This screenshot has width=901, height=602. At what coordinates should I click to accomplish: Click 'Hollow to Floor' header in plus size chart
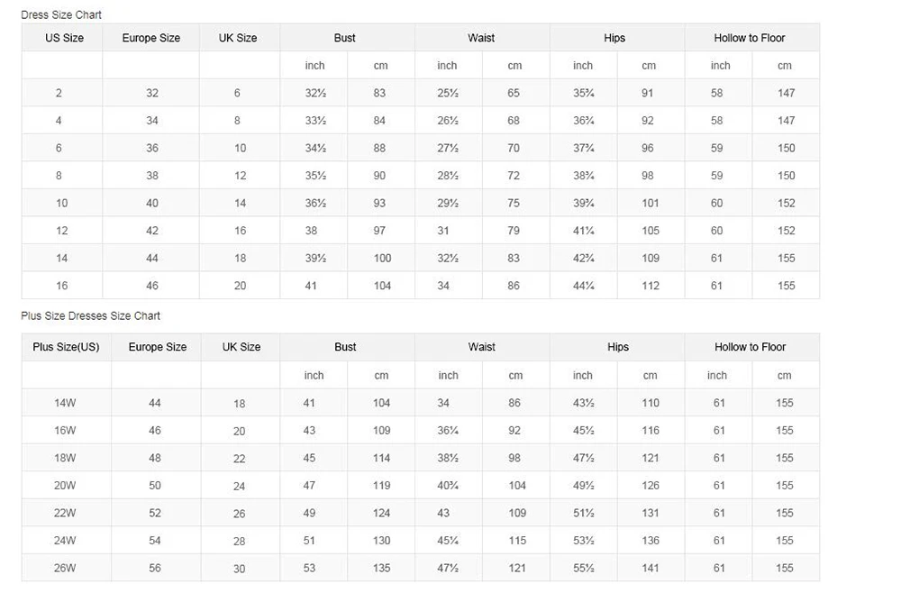click(750, 347)
